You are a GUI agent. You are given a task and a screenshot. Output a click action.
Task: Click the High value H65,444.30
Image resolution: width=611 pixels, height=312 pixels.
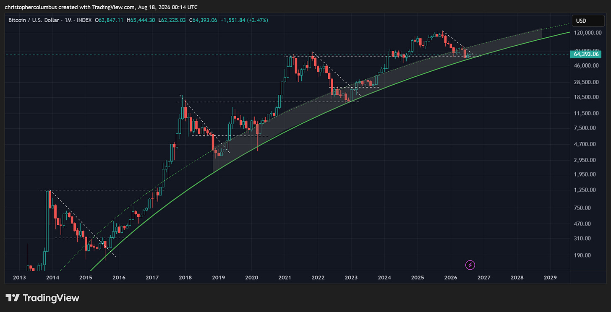pyautogui.click(x=143, y=20)
